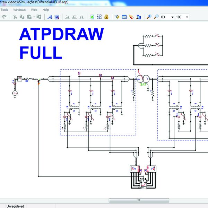Click the Zoom out magnifier icon

[x=156, y=17]
